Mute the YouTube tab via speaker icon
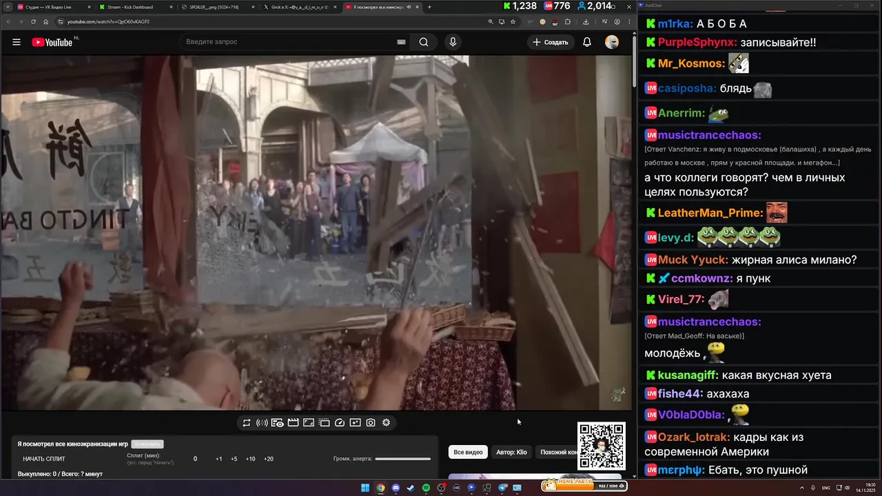 409,7
